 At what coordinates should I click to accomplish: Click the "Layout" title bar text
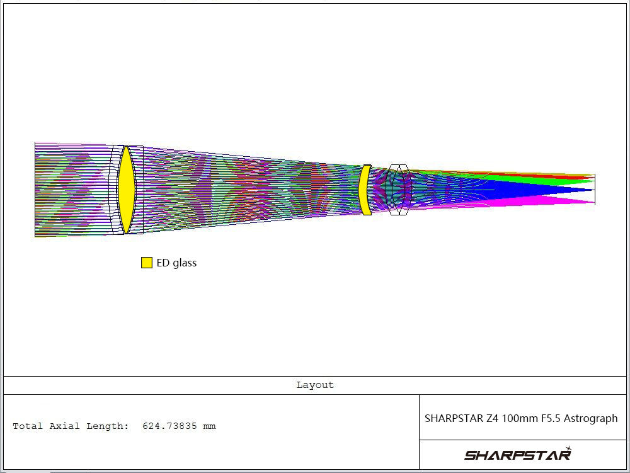315,385
